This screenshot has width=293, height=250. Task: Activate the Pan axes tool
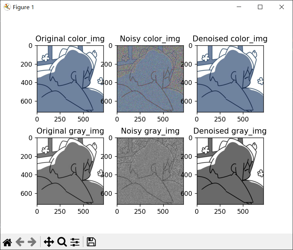[49, 242]
